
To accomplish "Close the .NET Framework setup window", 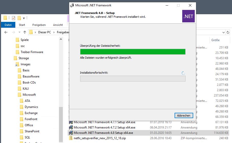I will pos(190,5).
